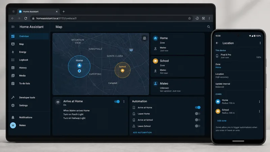Open the Home zone card icon
The image size is (270, 152).
[x=155, y=38]
